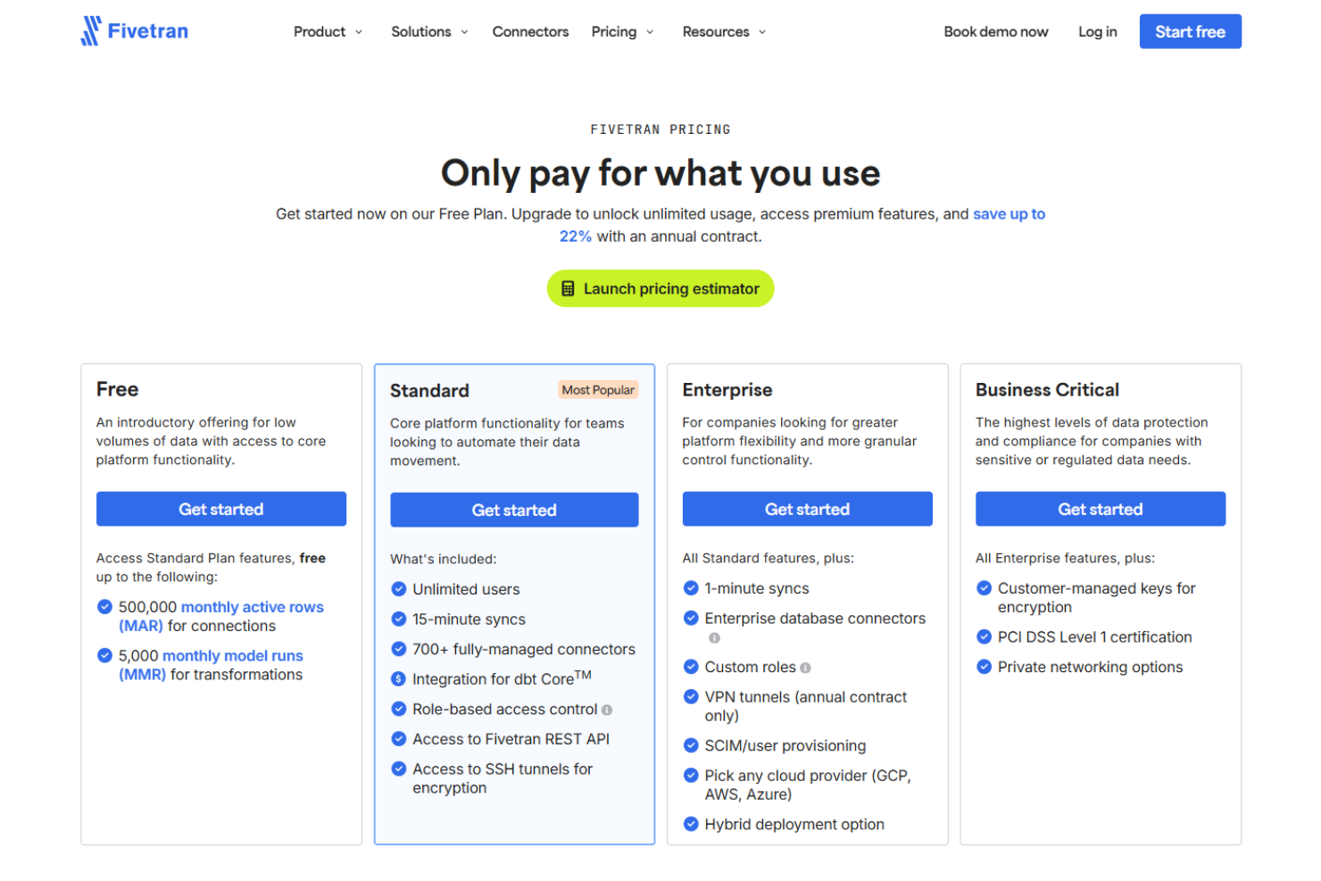Screen dimensions: 1321x881
Task: Click Get started on Business Critical plan
Action: [x=1101, y=509]
